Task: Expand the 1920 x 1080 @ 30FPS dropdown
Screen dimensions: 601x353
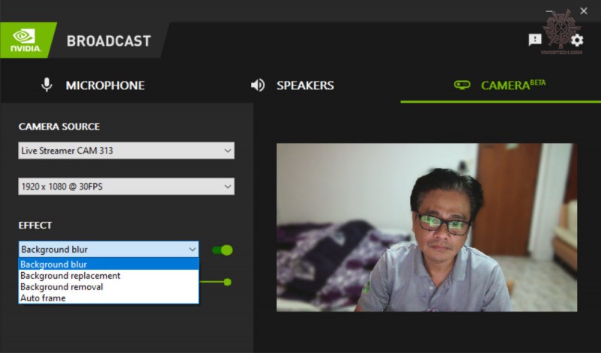Action: click(x=126, y=187)
